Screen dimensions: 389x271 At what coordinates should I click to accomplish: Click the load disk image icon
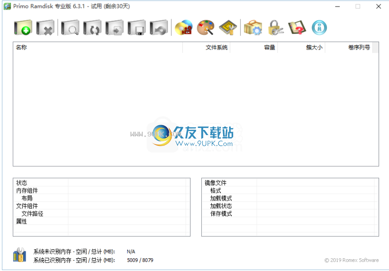click(114, 27)
